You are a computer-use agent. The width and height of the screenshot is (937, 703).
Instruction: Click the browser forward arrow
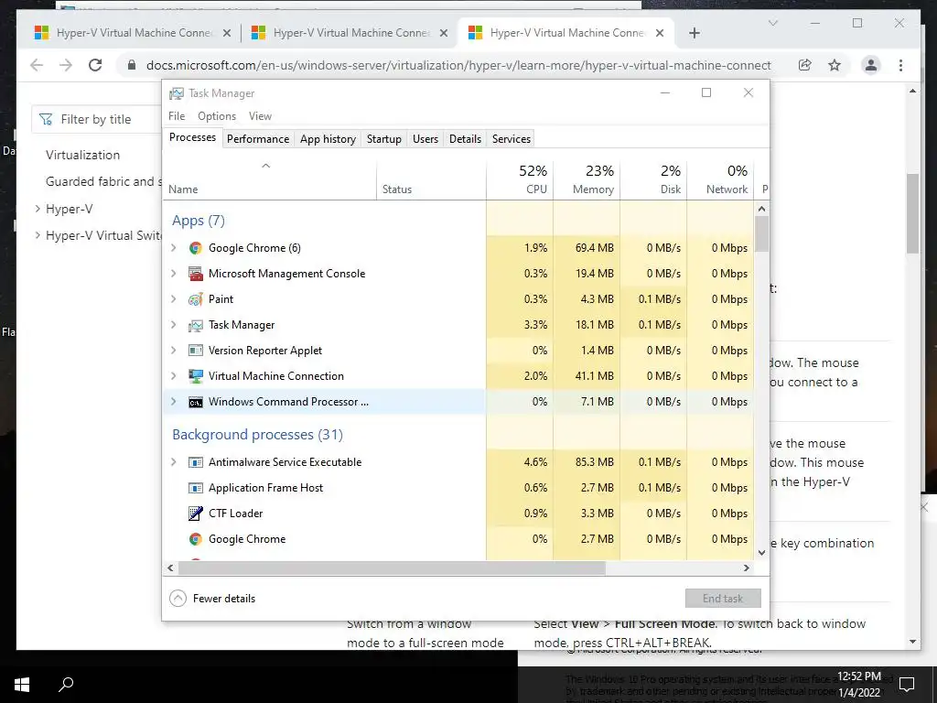66,65
